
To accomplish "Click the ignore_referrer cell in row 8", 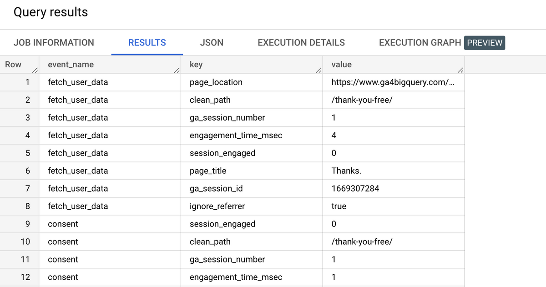I will [x=217, y=206].
